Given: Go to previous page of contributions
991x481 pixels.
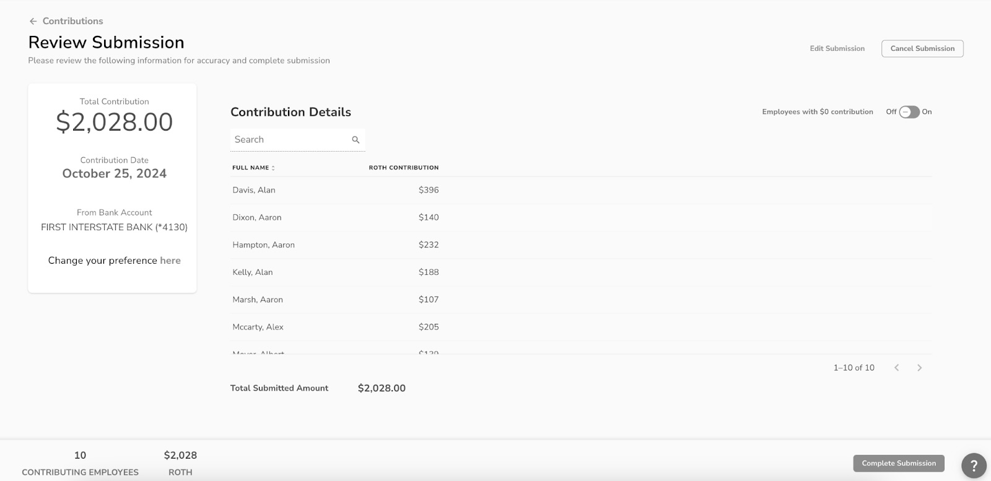Looking at the screenshot, I should 896,368.
